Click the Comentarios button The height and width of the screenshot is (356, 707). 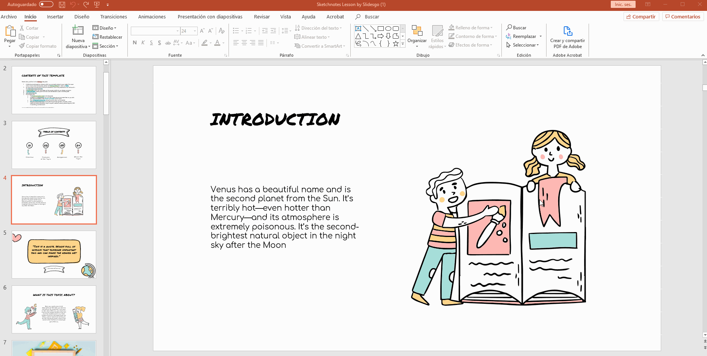683,17
